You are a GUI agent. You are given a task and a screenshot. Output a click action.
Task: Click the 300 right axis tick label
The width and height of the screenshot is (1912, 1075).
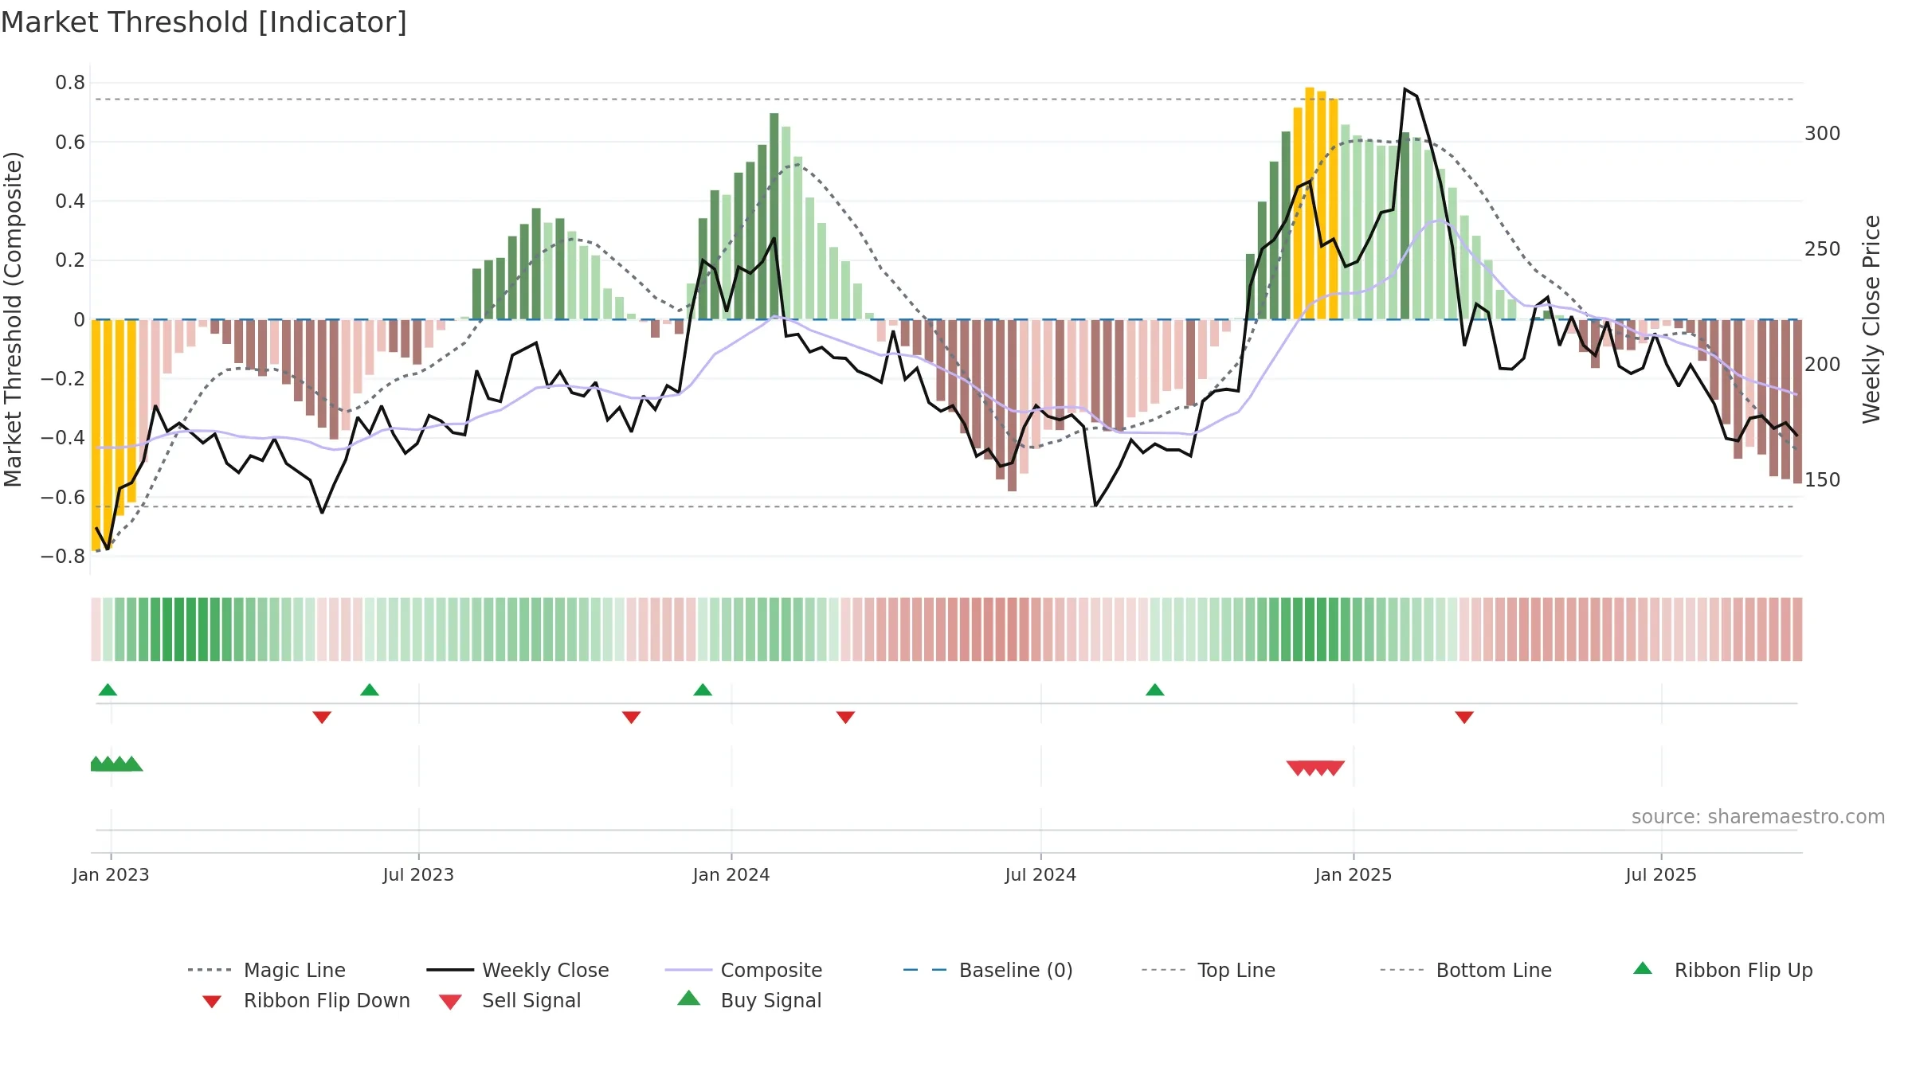(1823, 134)
